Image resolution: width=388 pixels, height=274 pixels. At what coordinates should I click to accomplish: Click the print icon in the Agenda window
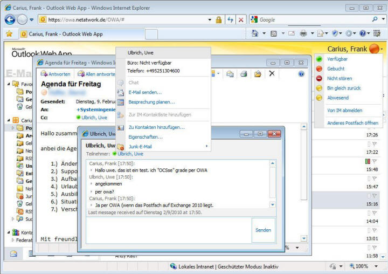point(244,74)
